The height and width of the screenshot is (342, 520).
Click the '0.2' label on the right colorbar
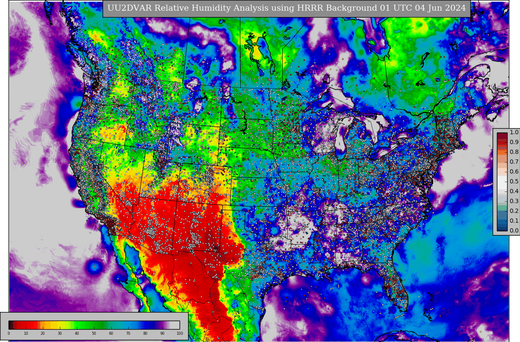pyautogui.click(x=514, y=211)
